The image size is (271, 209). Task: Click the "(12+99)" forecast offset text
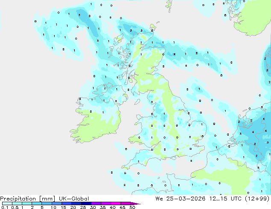tap(257, 199)
